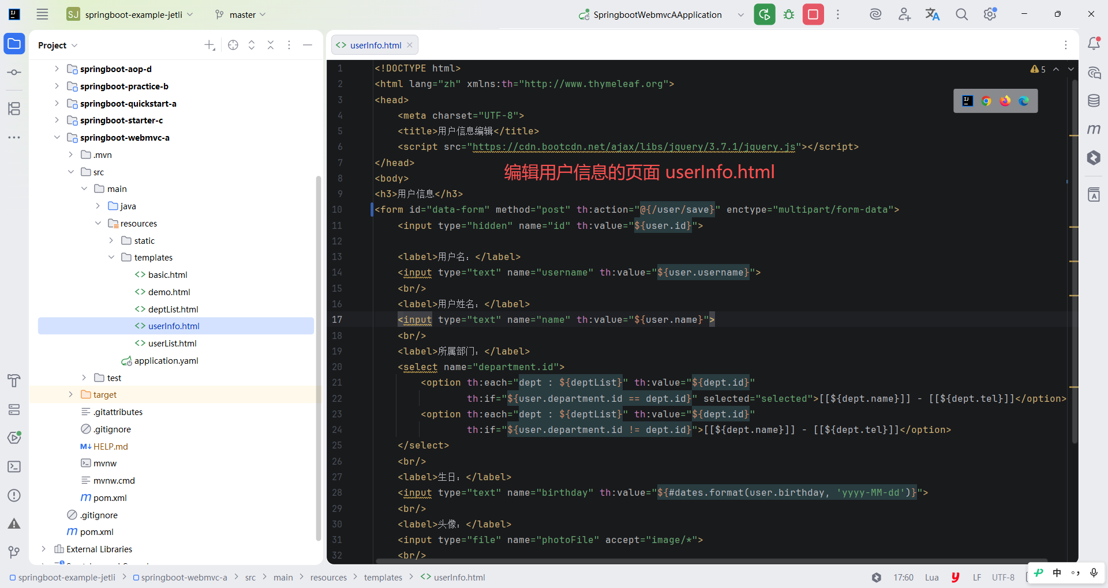Expand the static folder

(x=111, y=240)
